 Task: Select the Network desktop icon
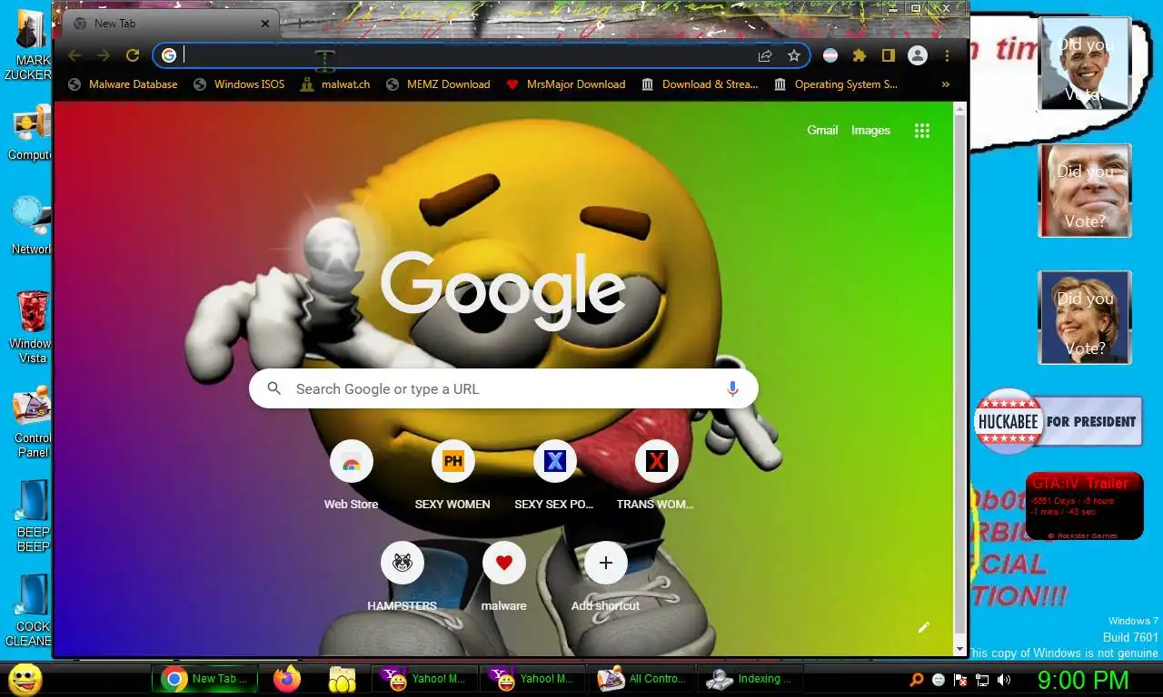pos(30,225)
